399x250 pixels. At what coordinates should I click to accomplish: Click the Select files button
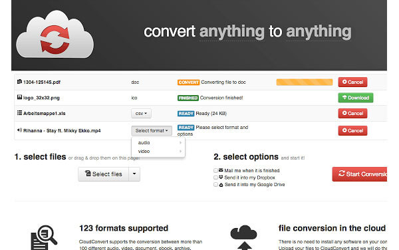(103, 174)
